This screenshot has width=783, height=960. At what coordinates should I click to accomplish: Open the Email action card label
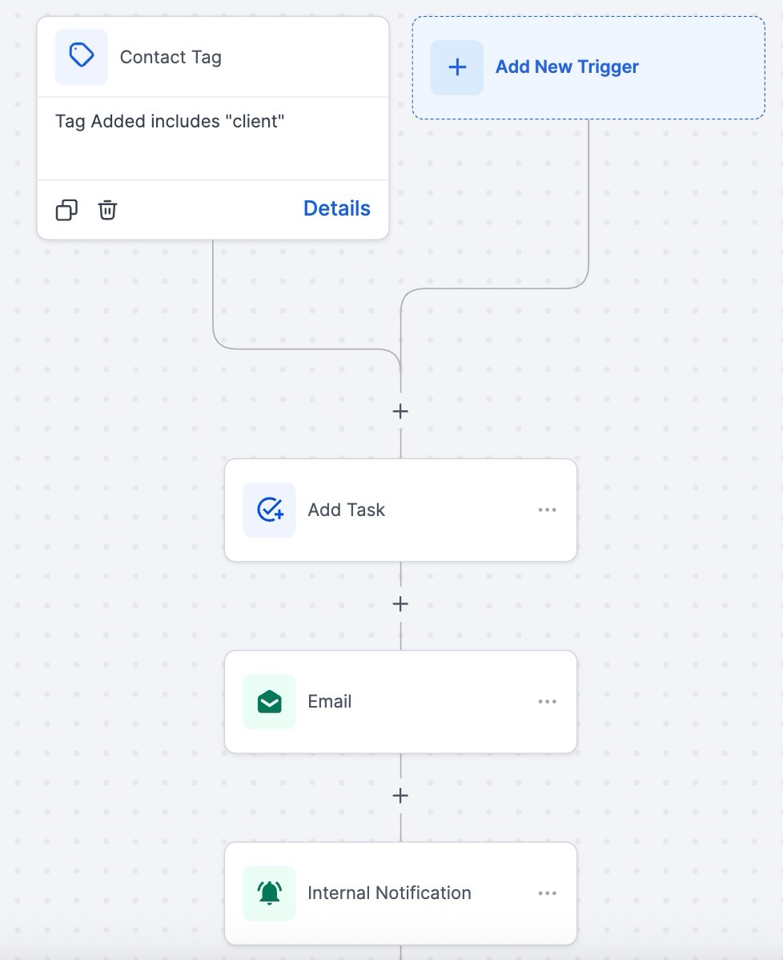click(x=329, y=702)
